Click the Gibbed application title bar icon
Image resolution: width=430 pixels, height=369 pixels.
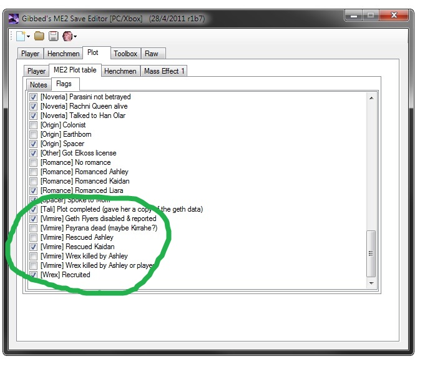pos(14,19)
